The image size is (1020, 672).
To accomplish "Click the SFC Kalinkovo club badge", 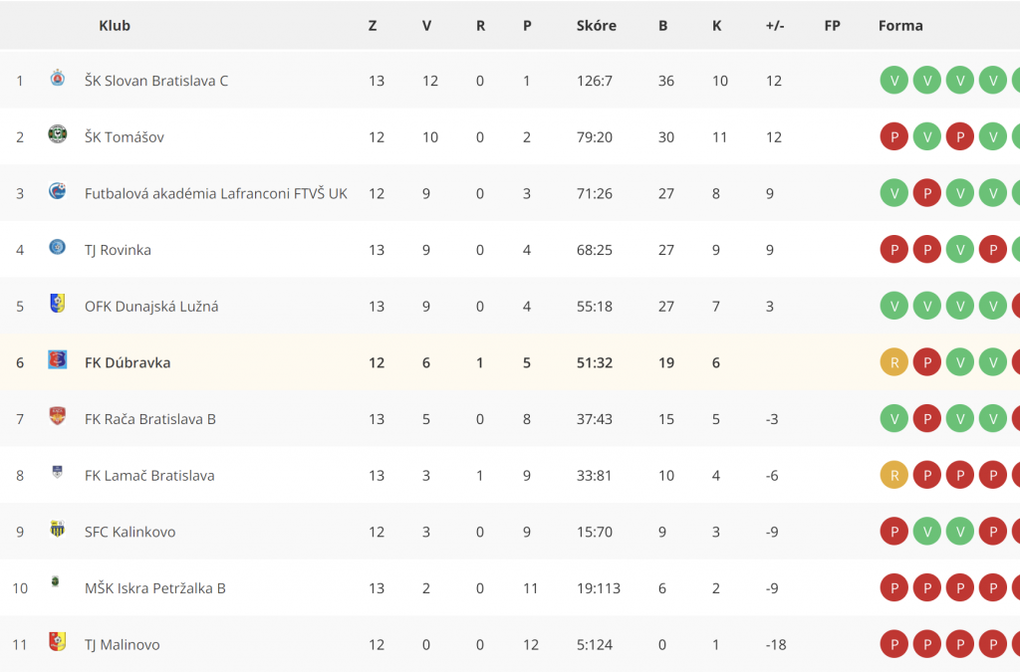I will pos(57,529).
